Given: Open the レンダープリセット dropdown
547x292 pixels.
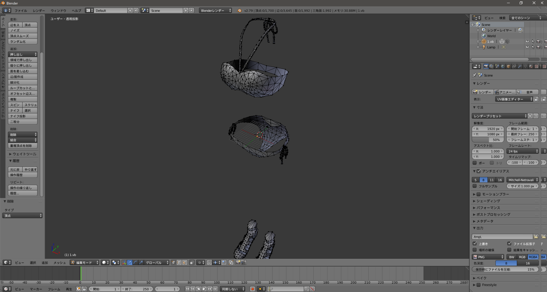Looking at the screenshot, I should [500, 116].
